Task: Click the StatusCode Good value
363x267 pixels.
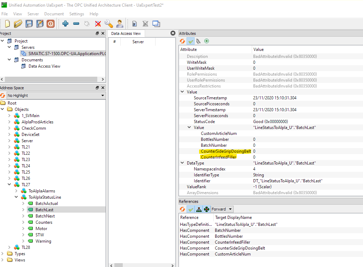Action: [x=270, y=121]
